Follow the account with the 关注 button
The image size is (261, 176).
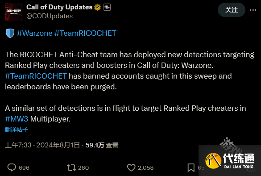(x=232, y=10)
